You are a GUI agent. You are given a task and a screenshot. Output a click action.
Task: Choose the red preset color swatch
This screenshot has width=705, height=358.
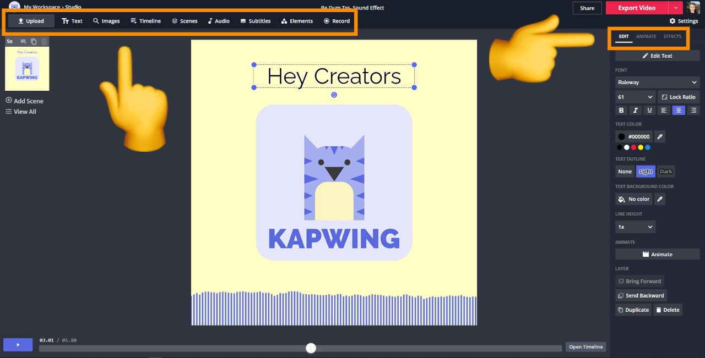point(633,147)
